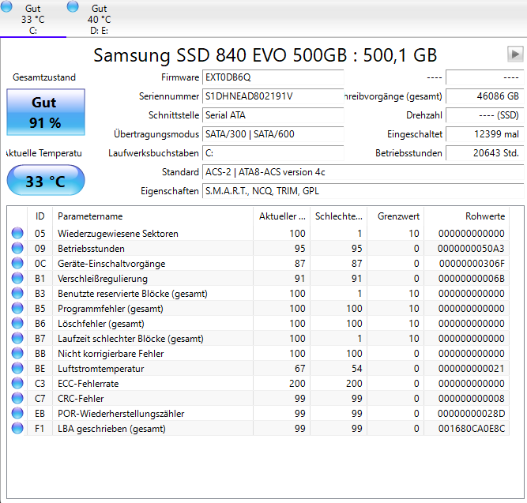Select the Benutzte reservierte Blöcke (gesamt) row
This screenshot has width=527, height=503.
pyautogui.click(x=258, y=293)
